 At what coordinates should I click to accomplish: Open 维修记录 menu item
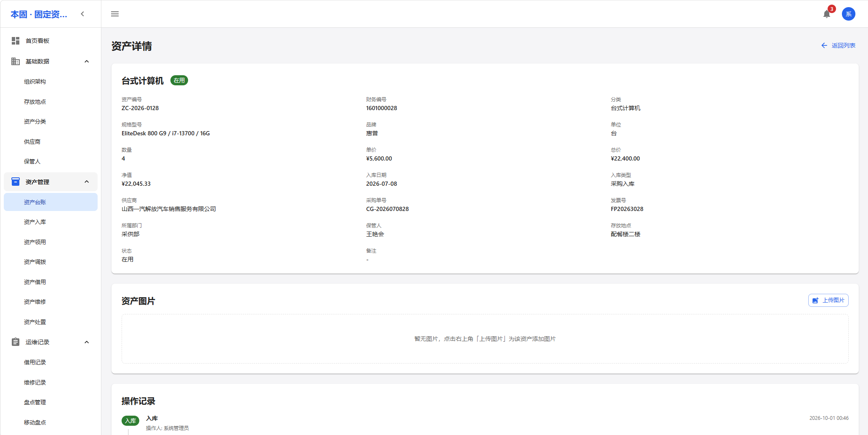pyautogui.click(x=50, y=382)
